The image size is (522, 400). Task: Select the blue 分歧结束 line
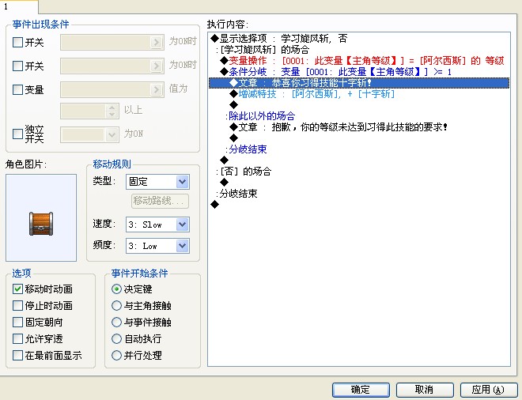[359, 149]
